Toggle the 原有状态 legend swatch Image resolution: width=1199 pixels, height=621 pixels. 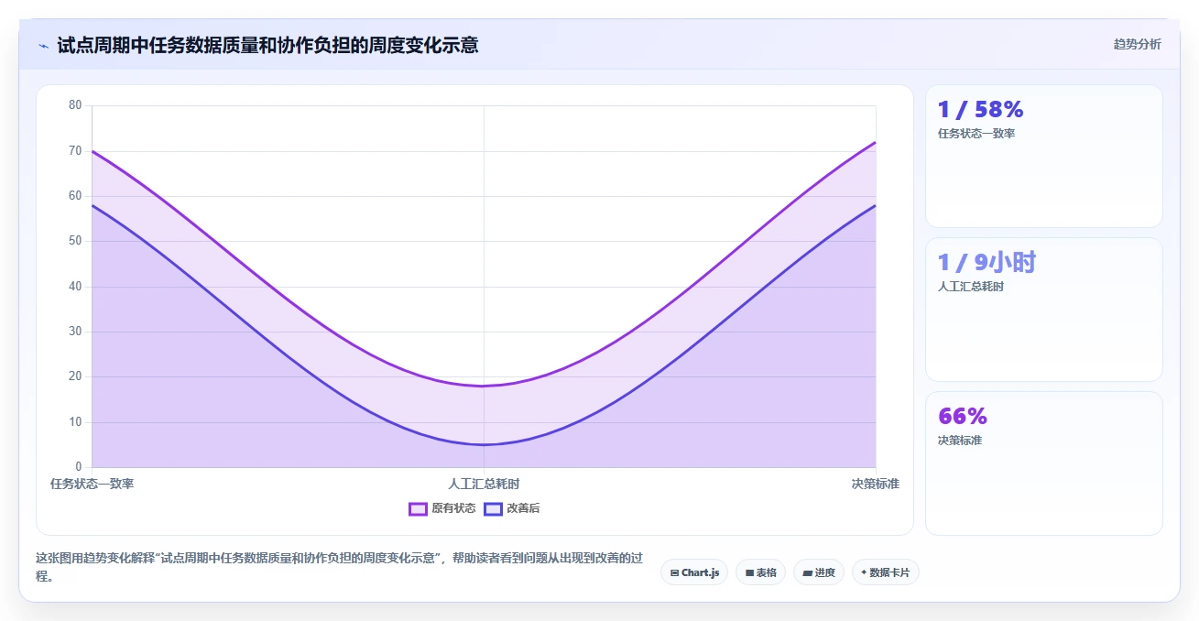click(x=419, y=508)
